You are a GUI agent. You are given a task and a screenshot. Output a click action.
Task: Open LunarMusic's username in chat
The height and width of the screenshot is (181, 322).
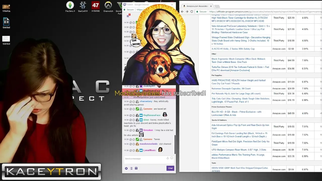pyautogui.click(x=150, y=150)
